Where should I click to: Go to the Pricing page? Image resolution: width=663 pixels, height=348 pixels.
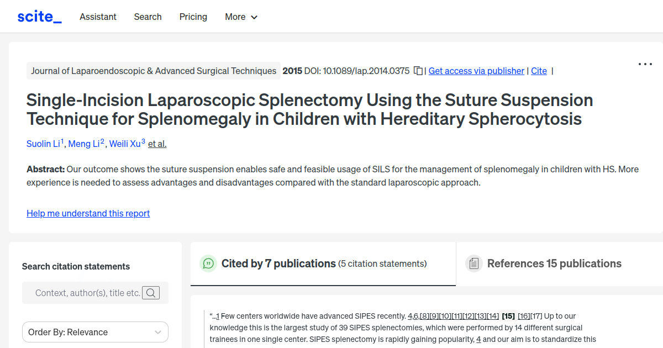(193, 17)
